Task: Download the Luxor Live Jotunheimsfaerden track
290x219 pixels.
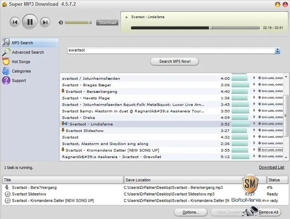Action: [270, 104]
